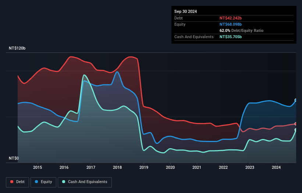302x193 pixels.
Task: Click the blue Equity legend dot
Action: tap(36, 182)
